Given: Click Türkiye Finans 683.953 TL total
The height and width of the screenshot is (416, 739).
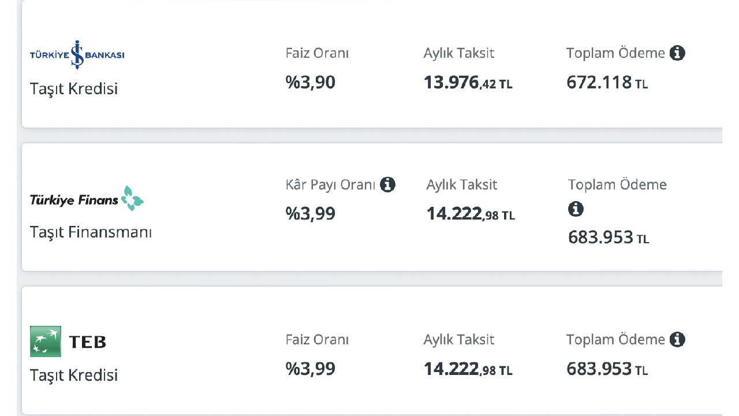Looking at the screenshot, I should pos(609,237).
